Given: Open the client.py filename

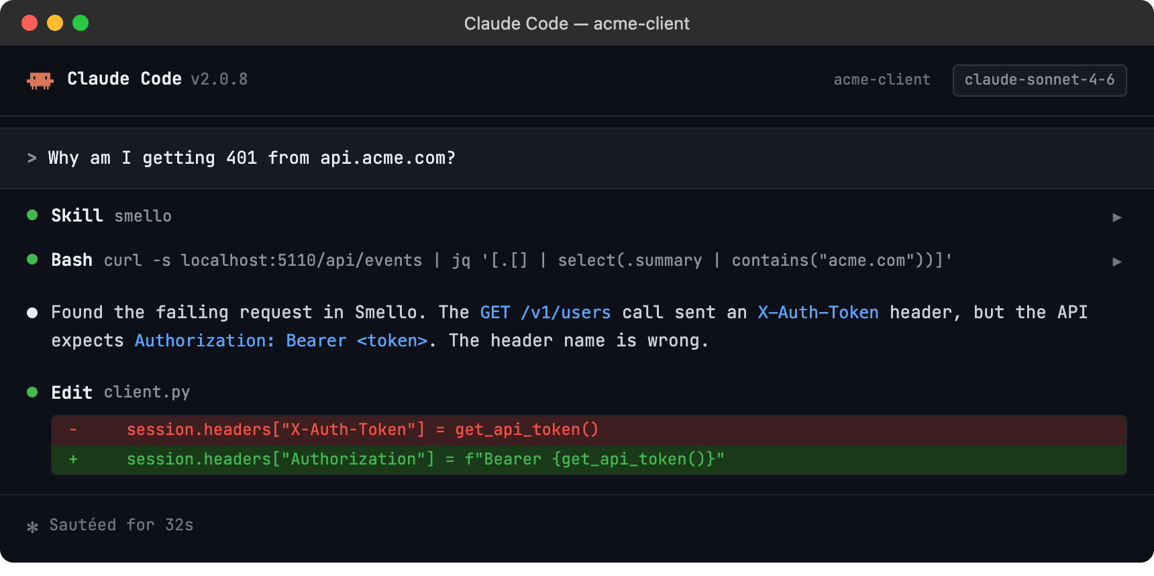Looking at the screenshot, I should pos(147,393).
